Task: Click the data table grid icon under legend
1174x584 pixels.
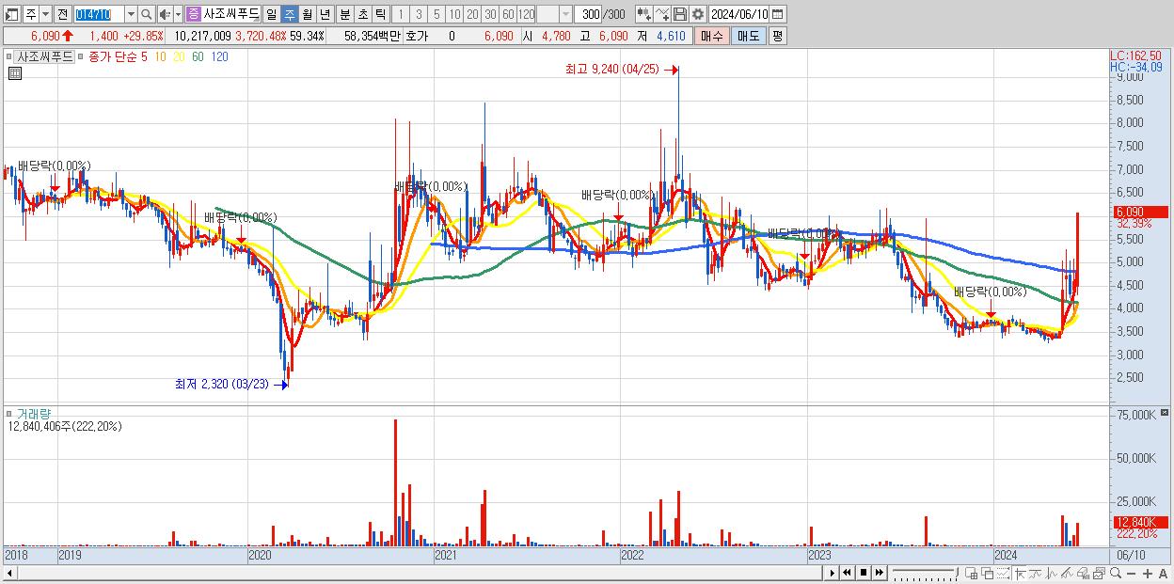Action: (x=14, y=72)
